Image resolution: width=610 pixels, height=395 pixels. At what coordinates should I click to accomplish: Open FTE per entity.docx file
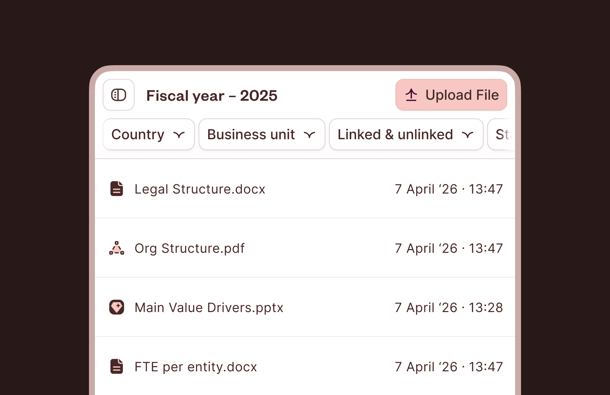(195, 367)
